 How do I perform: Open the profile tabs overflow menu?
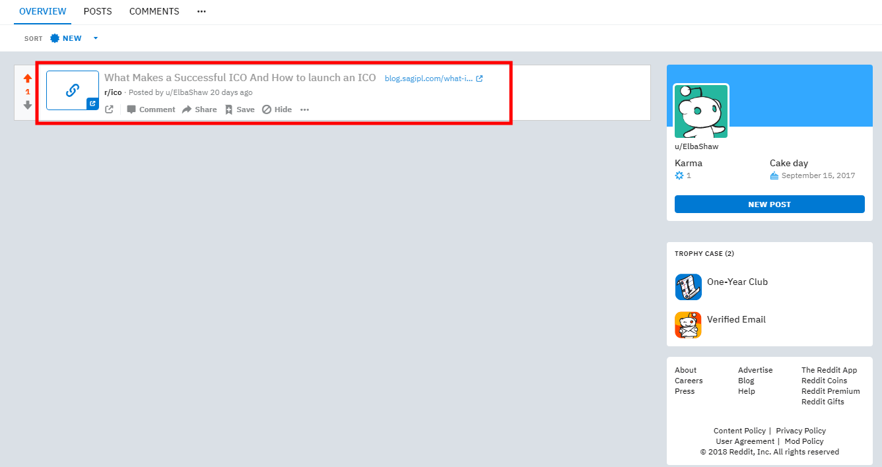point(201,11)
